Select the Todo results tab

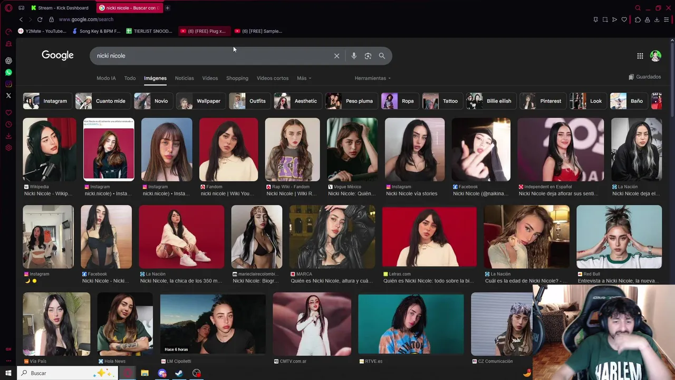point(130,78)
